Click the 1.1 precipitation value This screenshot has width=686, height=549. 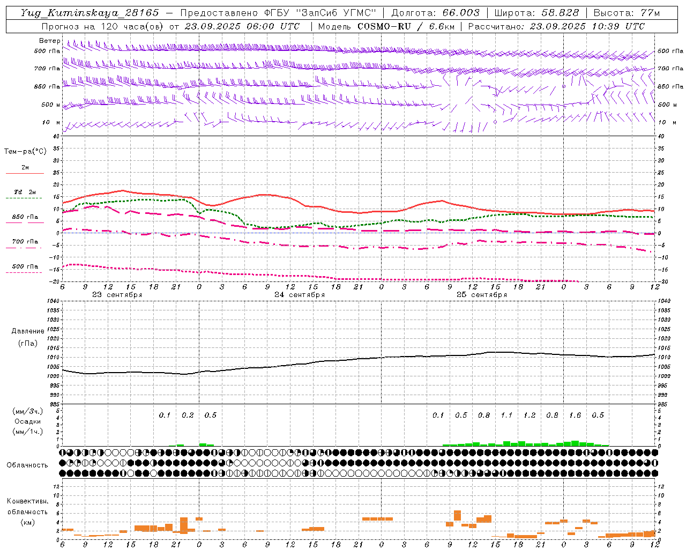pyautogui.click(x=506, y=415)
